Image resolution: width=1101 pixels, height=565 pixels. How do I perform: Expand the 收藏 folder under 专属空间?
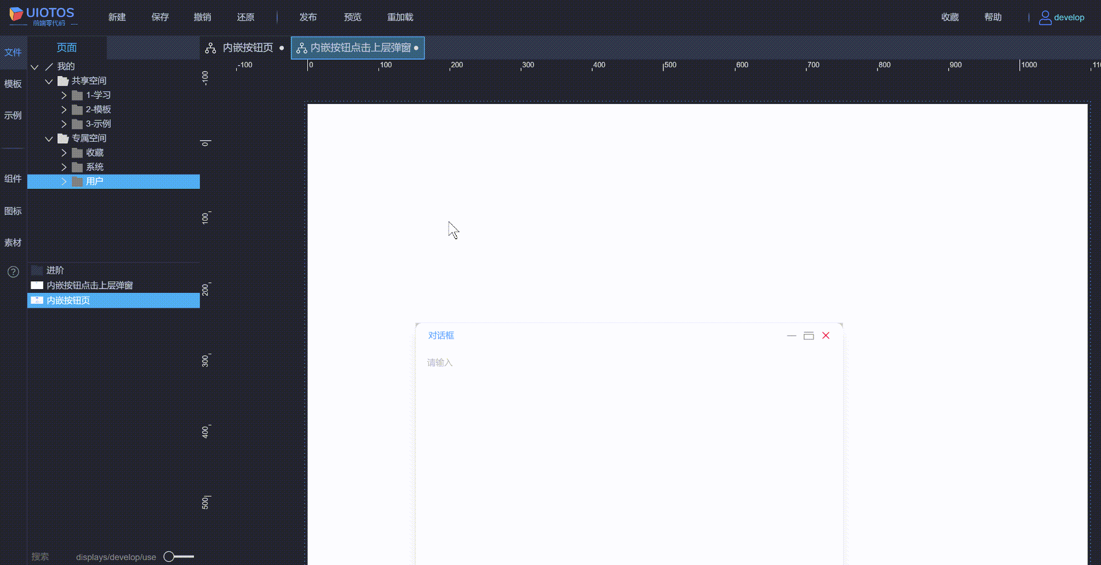click(x=64, y=152)
